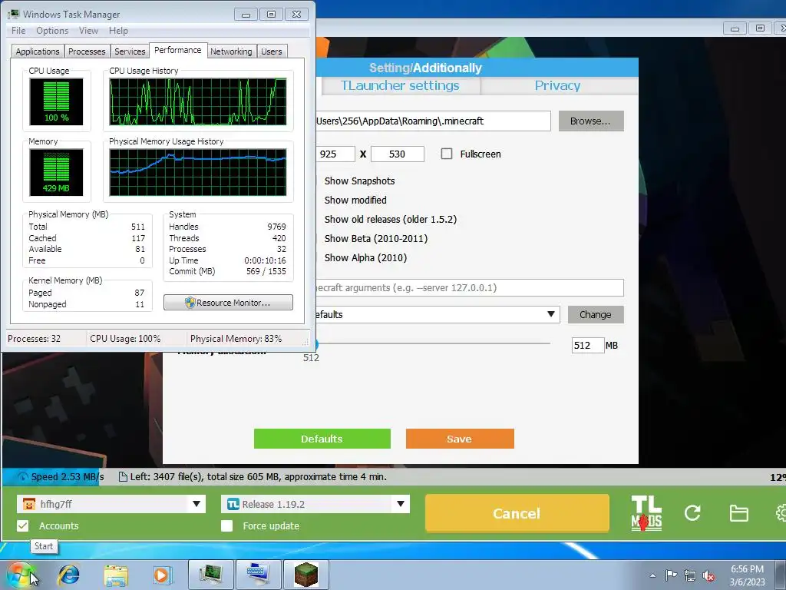Open the Action Center flag icon
Image resolution: width=786 pixels, height=590 pixels.
tap(671, 575)
